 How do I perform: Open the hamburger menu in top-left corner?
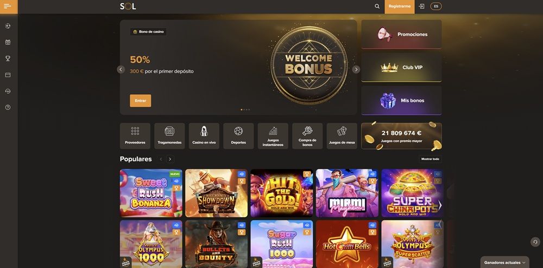(8, 6)
